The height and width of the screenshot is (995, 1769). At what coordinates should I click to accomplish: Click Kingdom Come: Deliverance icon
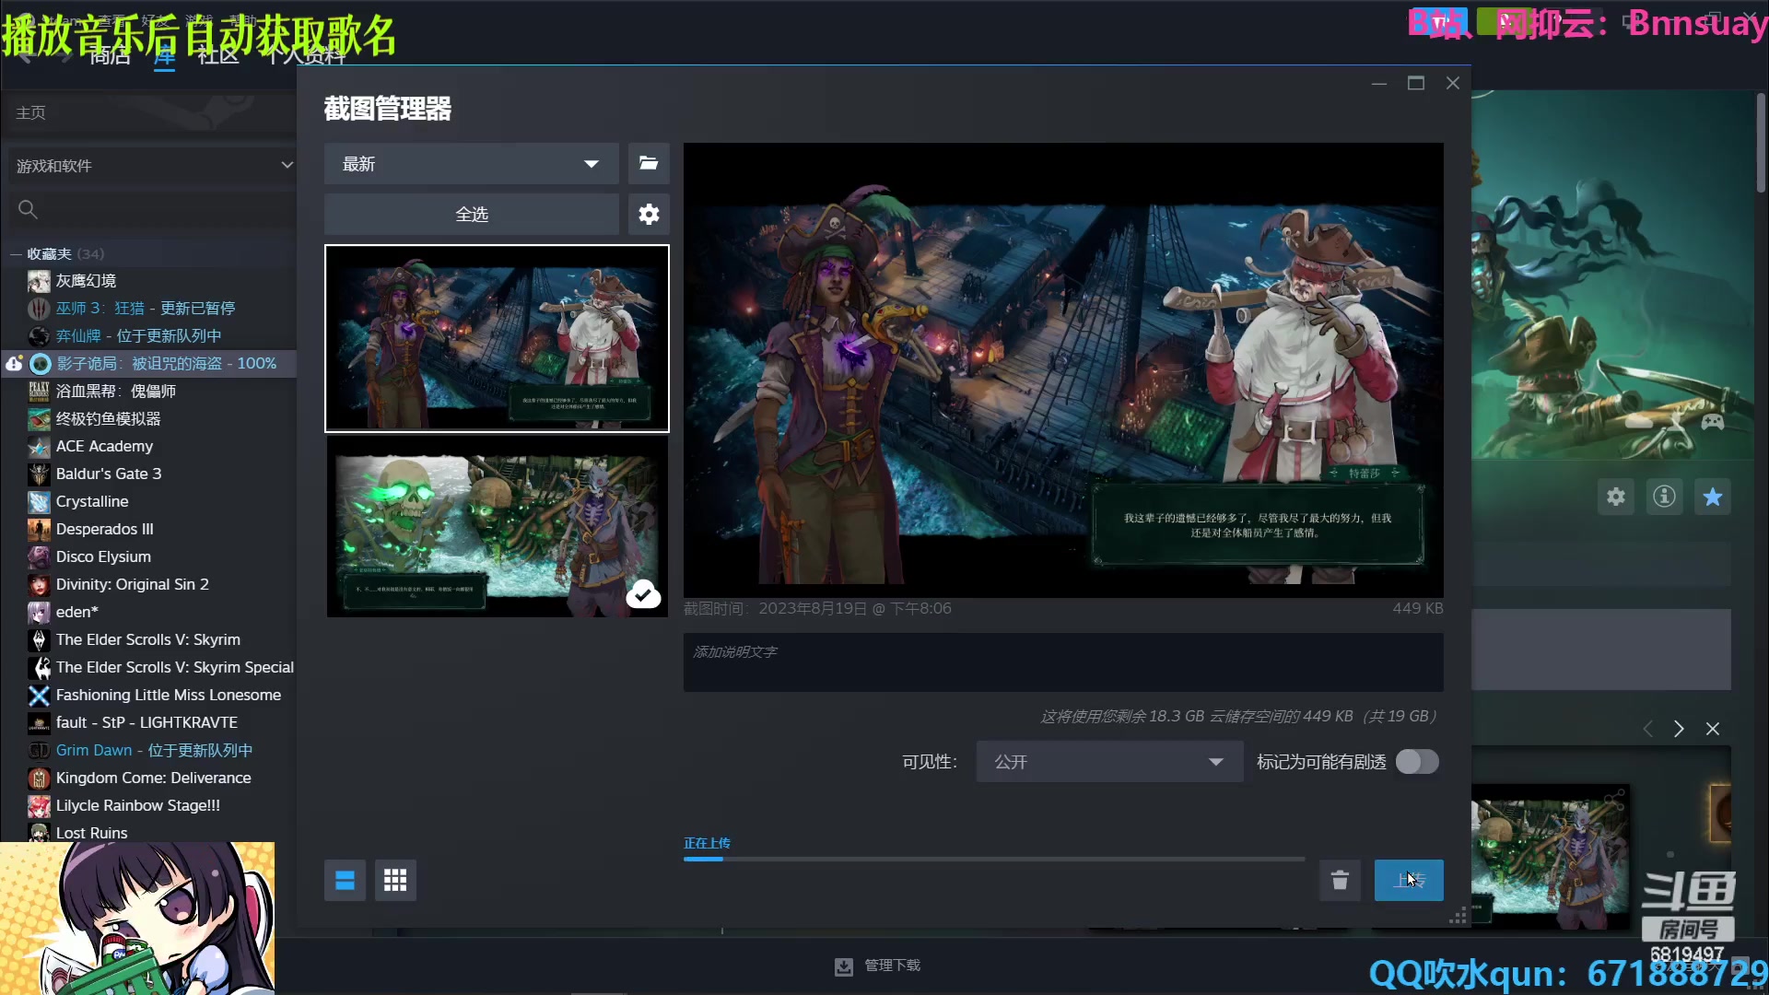tap(39, 778)
